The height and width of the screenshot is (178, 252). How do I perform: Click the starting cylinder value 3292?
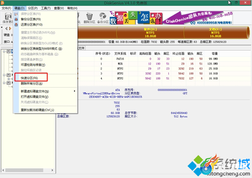tap(148, 74)
